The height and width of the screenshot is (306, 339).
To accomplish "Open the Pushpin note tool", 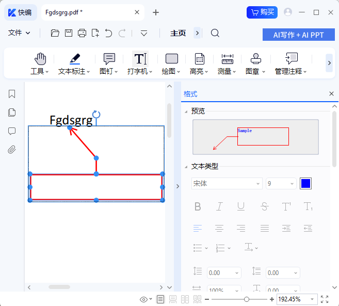I will [109, 59].
